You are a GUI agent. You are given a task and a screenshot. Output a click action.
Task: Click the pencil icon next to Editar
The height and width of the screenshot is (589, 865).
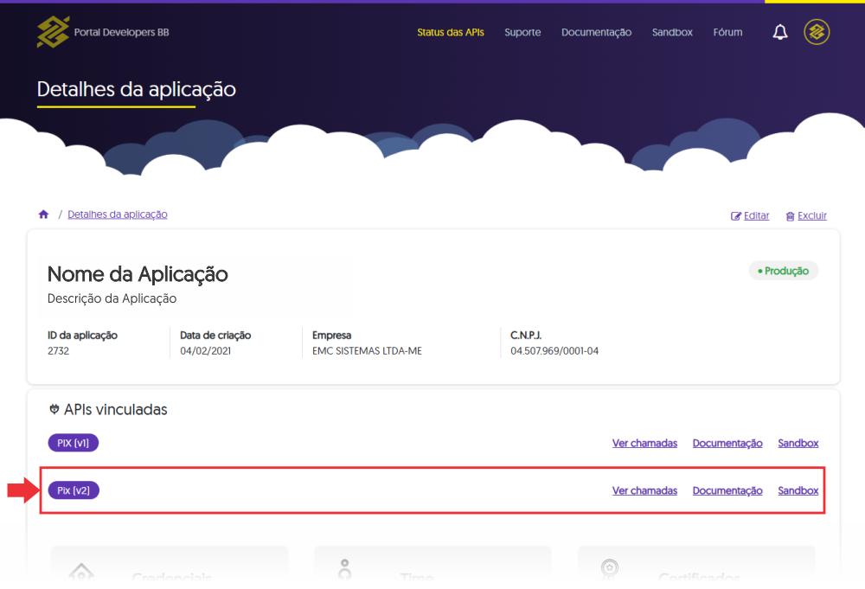[736, 215]
